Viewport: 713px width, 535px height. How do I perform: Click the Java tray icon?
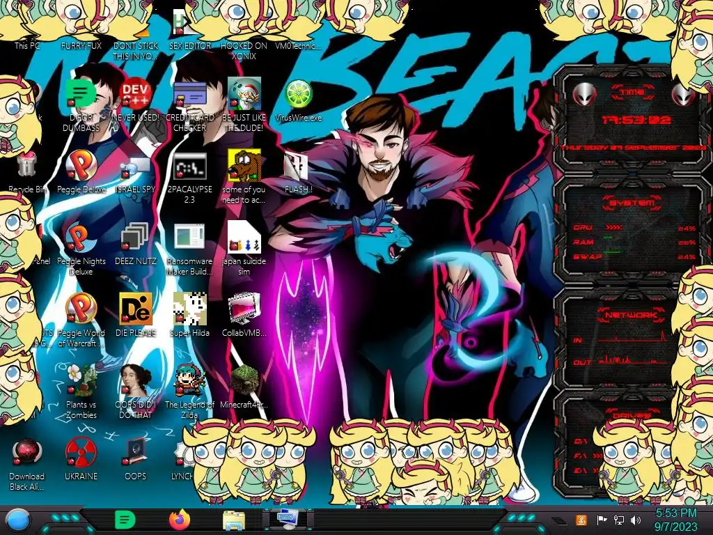pyautogui.click(x=581, y=520)
